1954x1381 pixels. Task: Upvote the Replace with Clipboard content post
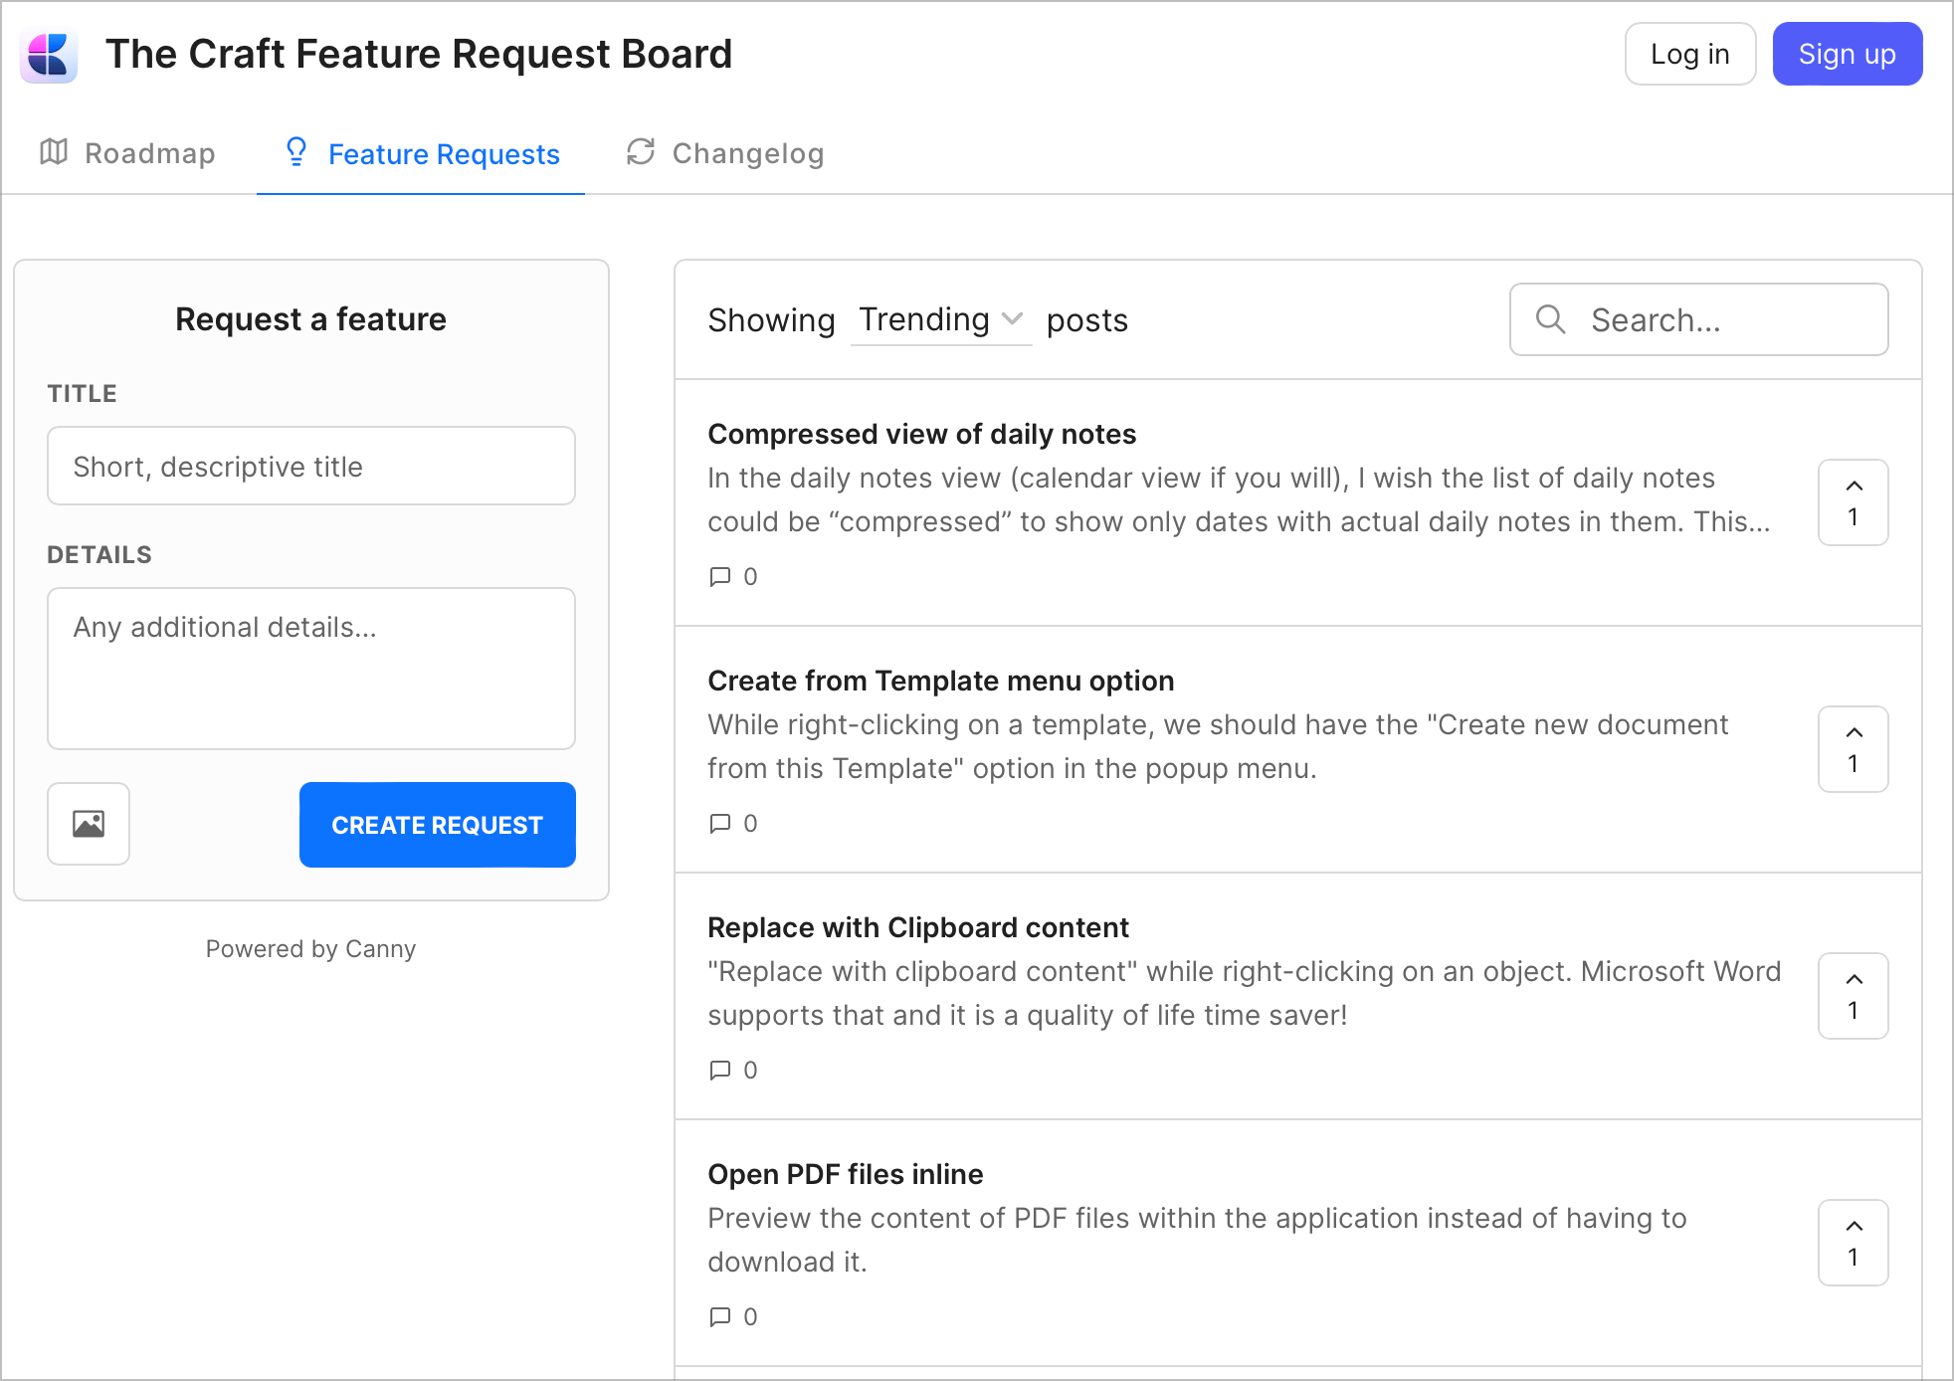pos(1853,995)
